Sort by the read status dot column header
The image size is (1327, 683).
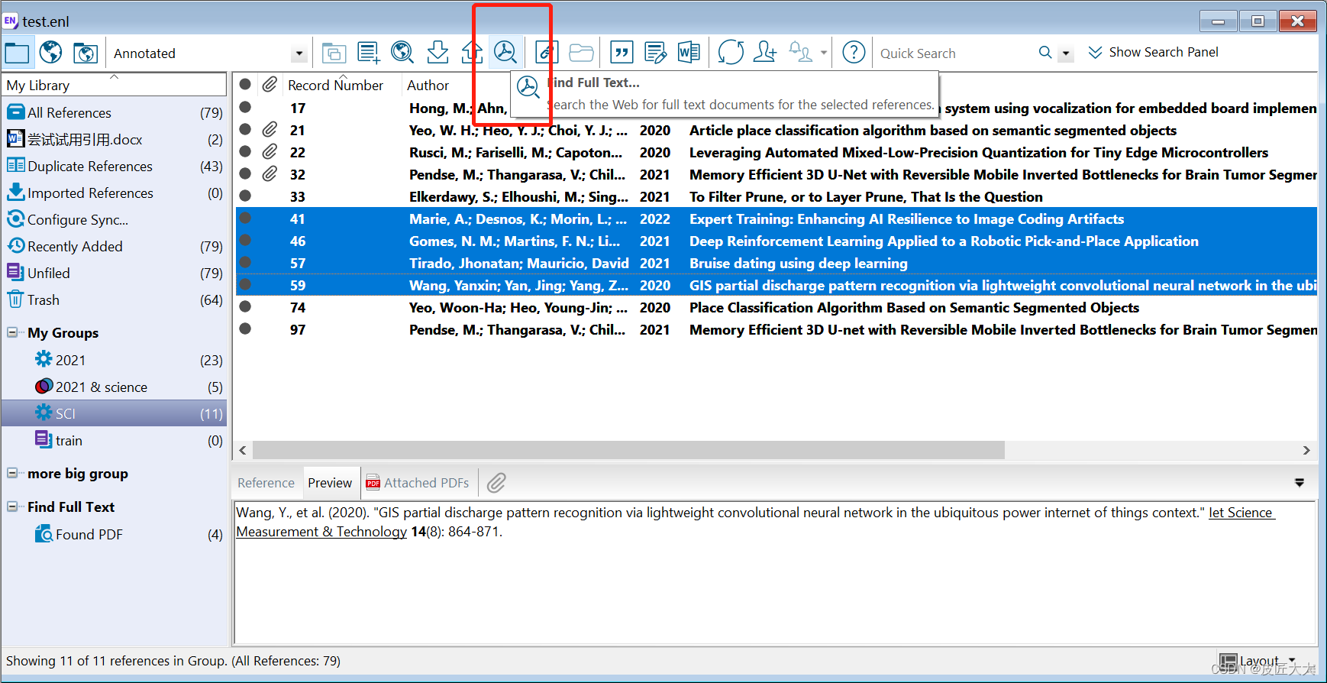pos(245,84)
